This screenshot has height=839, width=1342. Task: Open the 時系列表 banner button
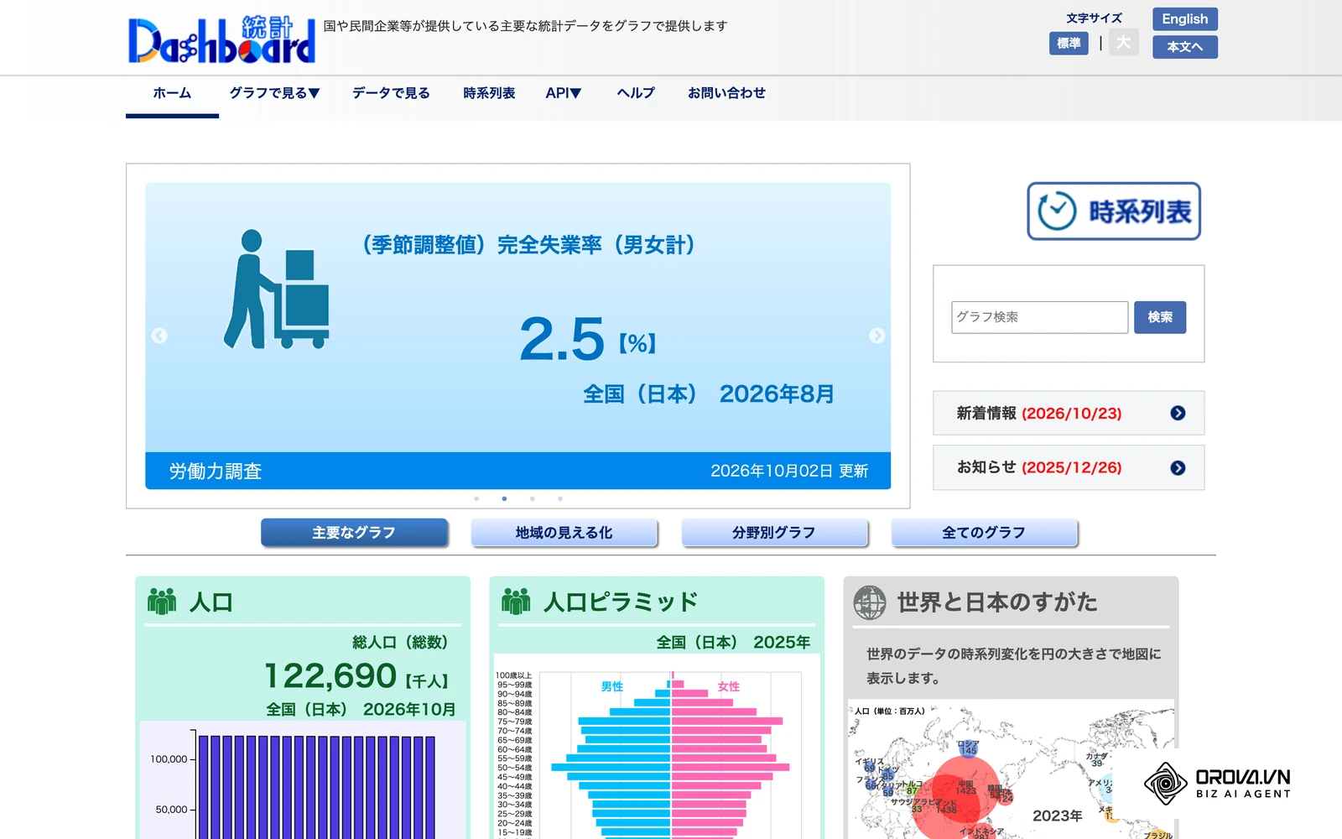click(x=1114, y=211)
